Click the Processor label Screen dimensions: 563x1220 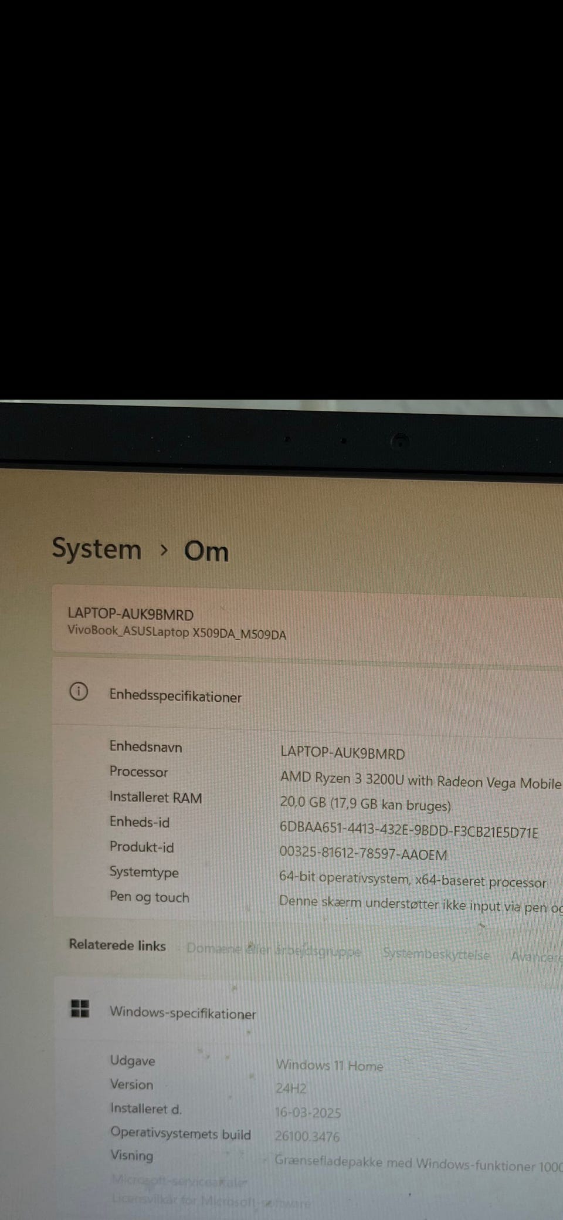point(138,772)
